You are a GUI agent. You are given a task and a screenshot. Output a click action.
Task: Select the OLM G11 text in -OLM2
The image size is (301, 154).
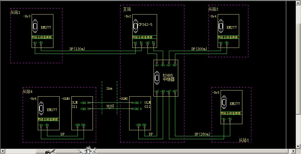point(147,105)
